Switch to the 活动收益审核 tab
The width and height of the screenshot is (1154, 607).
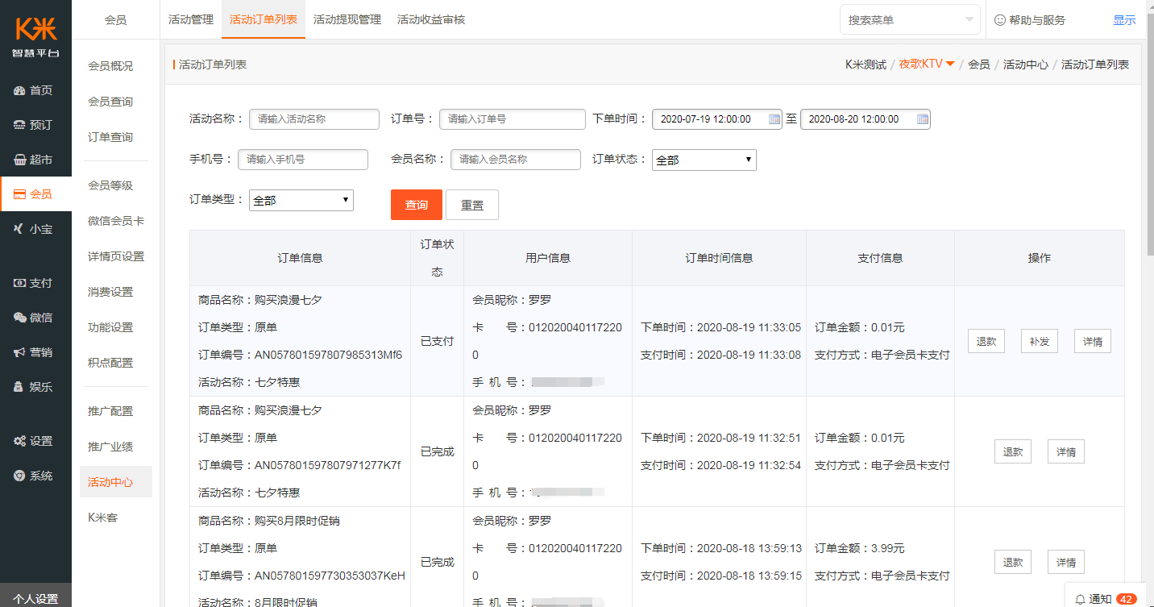[x=431, y=19]
